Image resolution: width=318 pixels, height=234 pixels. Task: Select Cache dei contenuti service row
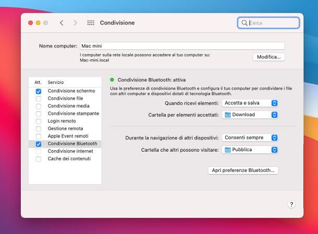65,159
